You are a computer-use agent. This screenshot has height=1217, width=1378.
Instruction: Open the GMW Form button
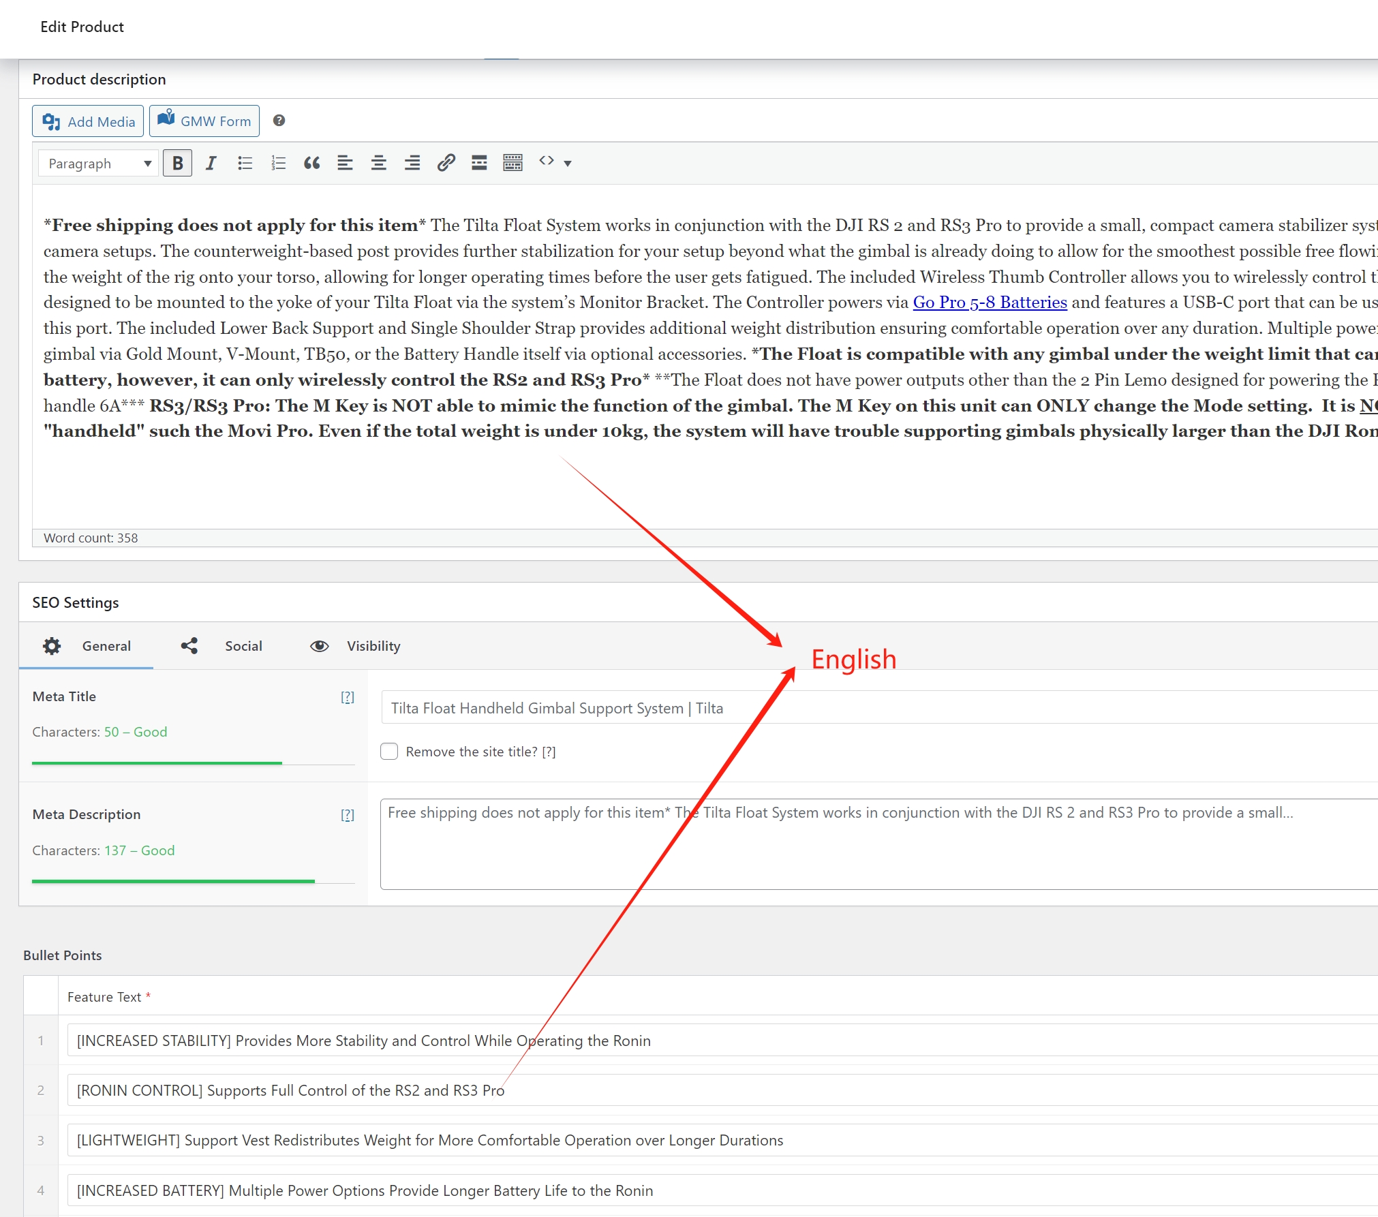tap(204, 121)
